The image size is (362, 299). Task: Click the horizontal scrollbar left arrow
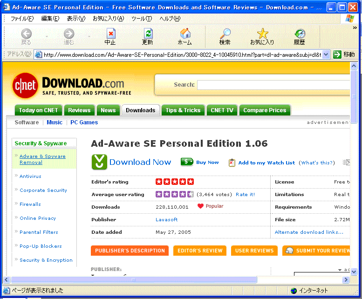click(x=6, y=280)
